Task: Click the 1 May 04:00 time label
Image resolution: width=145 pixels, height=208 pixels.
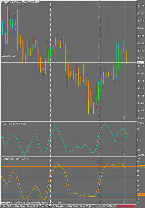Action: point(19,206)
